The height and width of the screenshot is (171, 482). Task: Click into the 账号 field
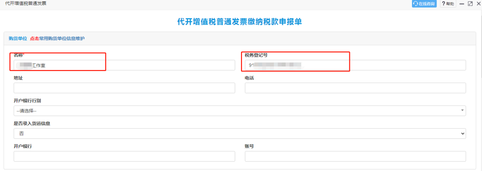point(355,156)
